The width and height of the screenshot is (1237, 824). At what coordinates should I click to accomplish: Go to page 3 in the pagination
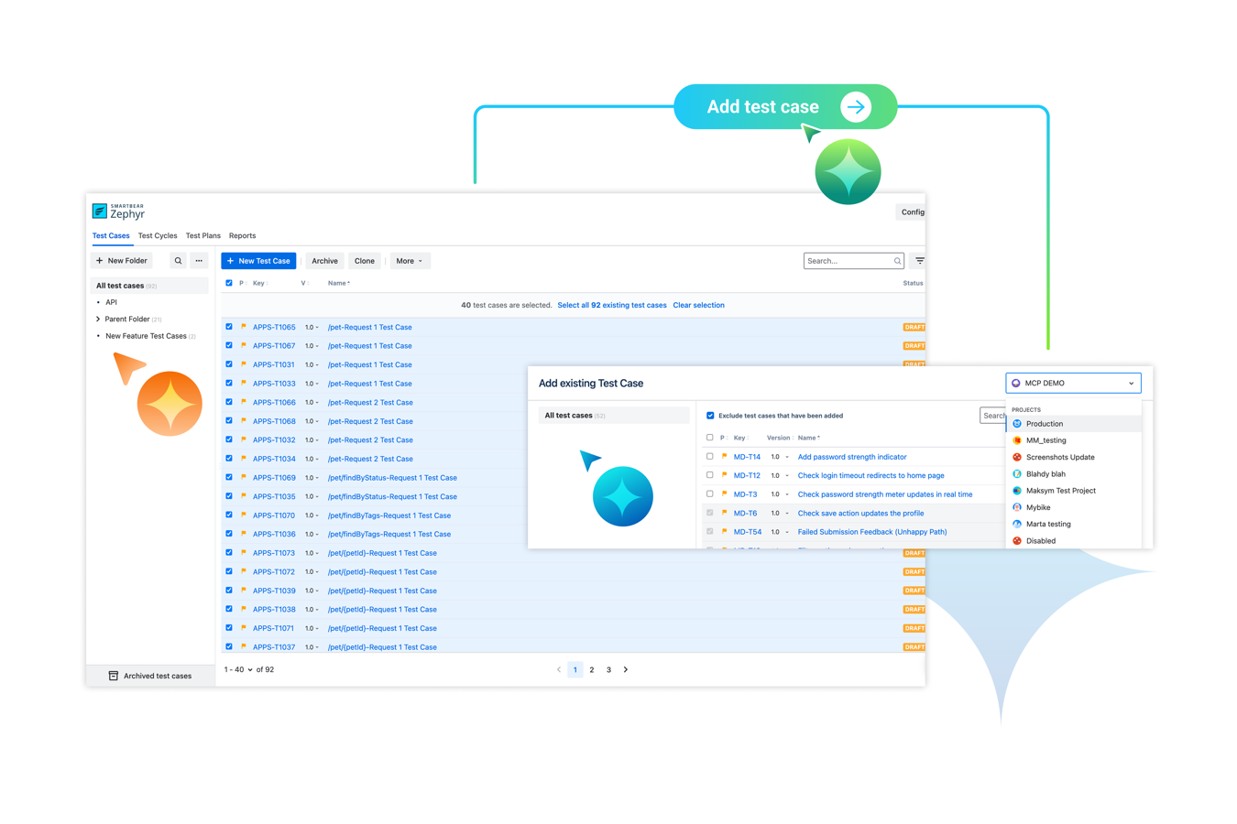608,669
